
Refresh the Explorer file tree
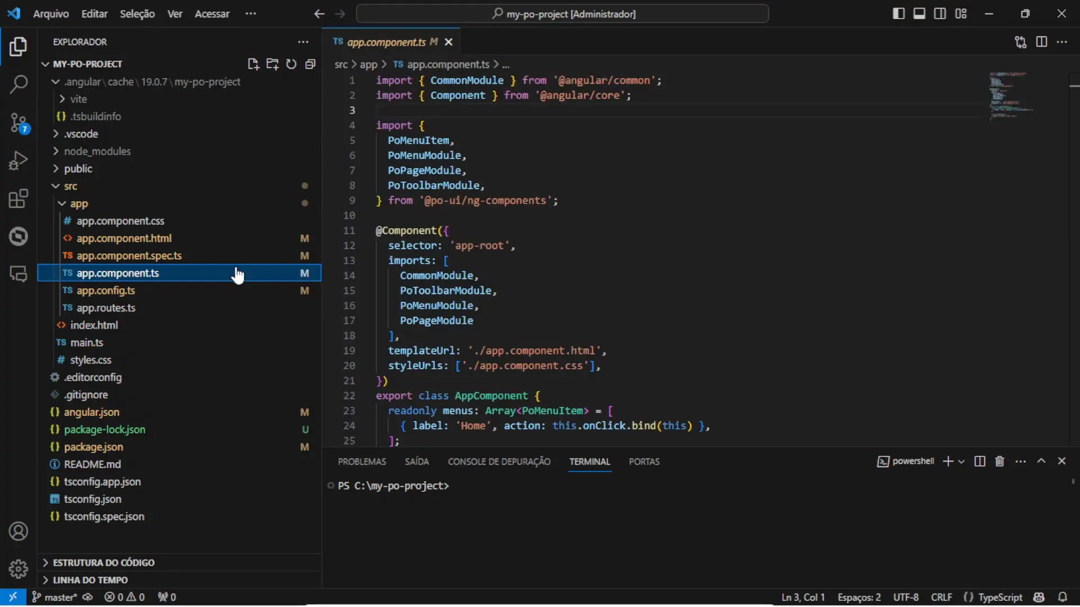pos(291,64)
